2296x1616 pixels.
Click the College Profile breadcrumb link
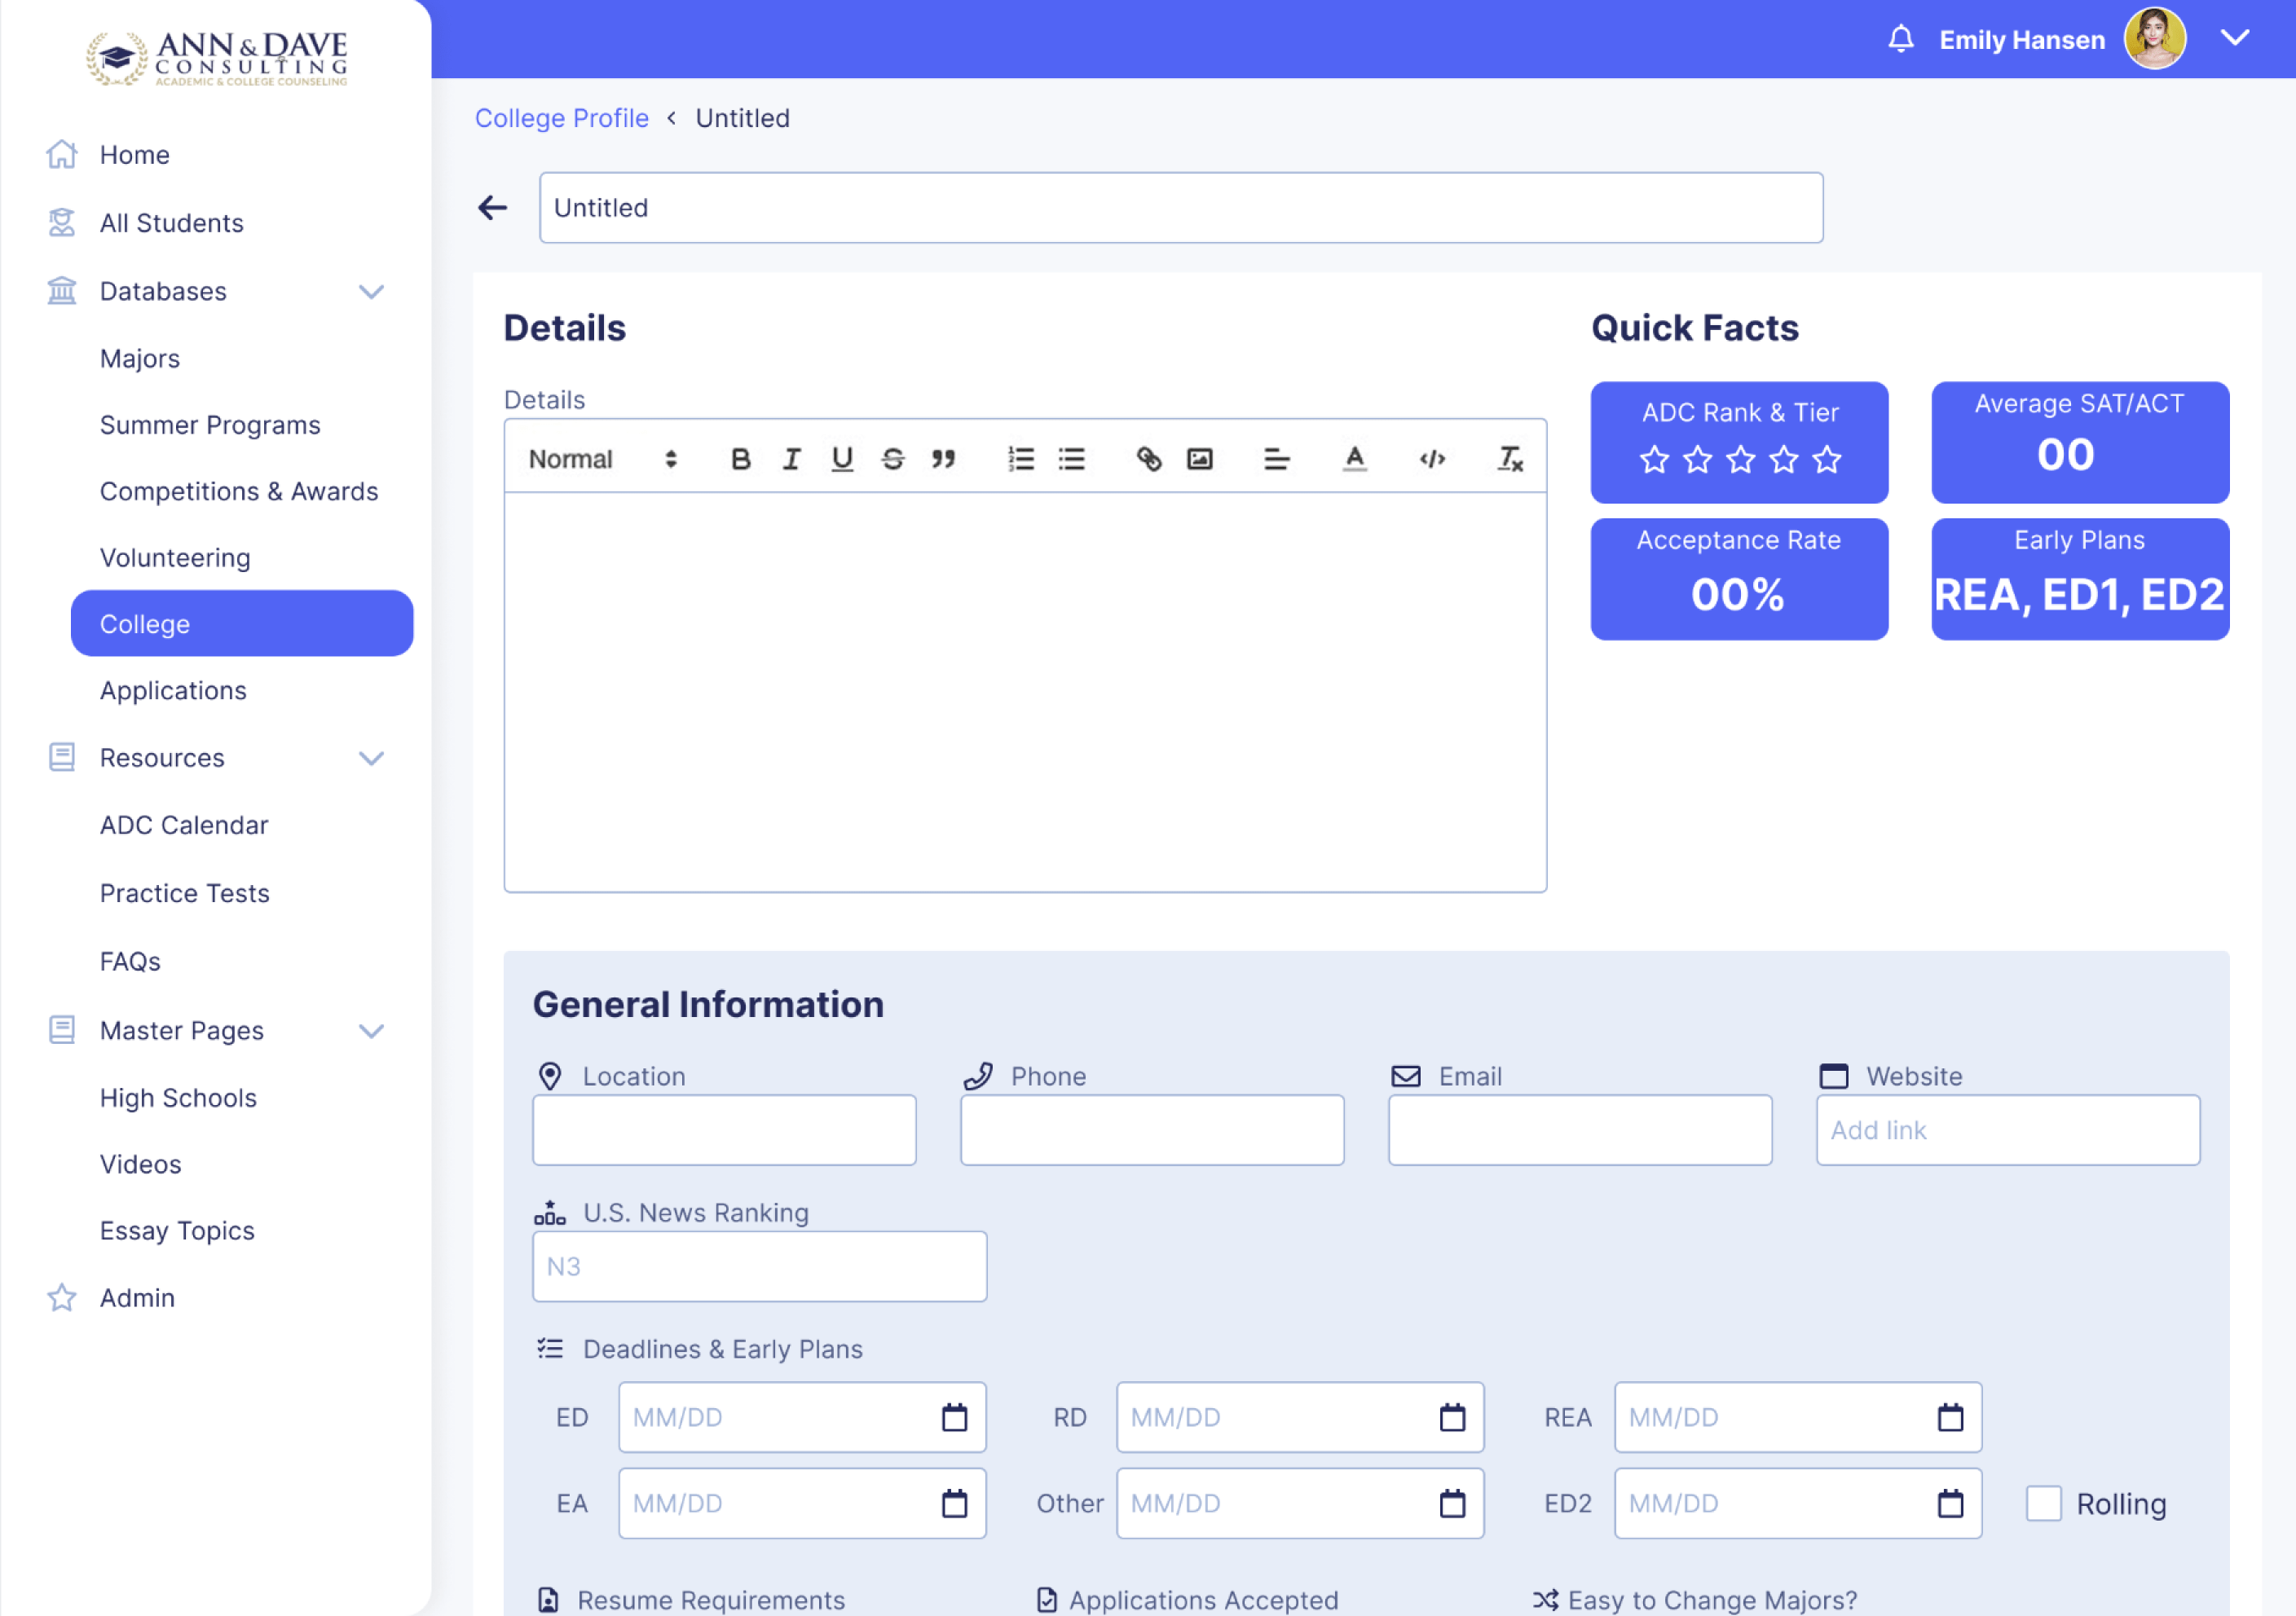pyautogui.click(x=561, y=118)
